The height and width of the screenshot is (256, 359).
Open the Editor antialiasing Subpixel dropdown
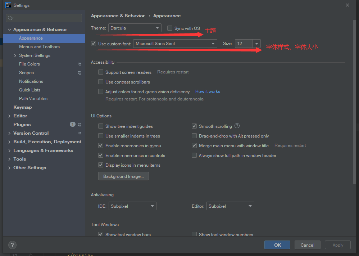click(230, 206)
